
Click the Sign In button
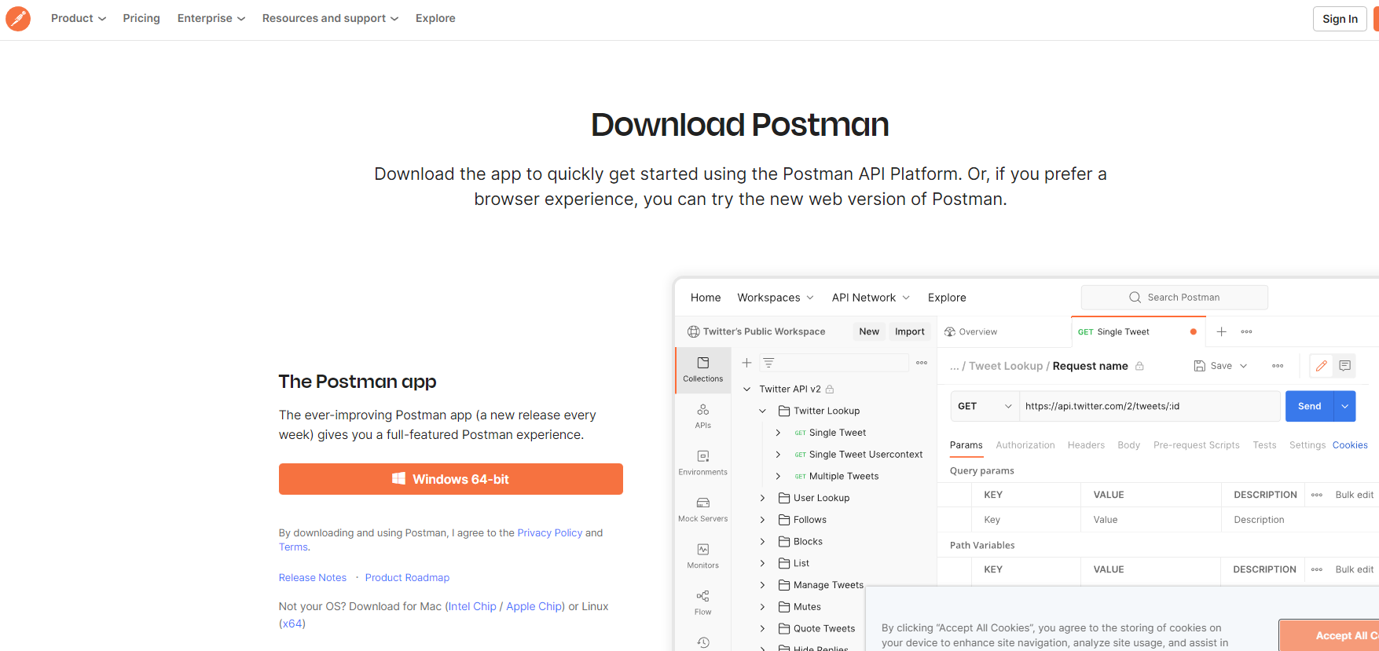[x=1340, y=19]
